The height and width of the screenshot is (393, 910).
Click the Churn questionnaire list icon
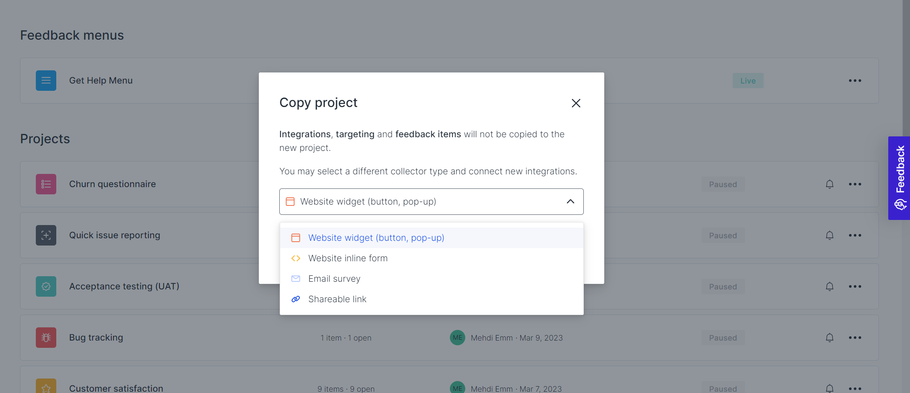(46, 184)
